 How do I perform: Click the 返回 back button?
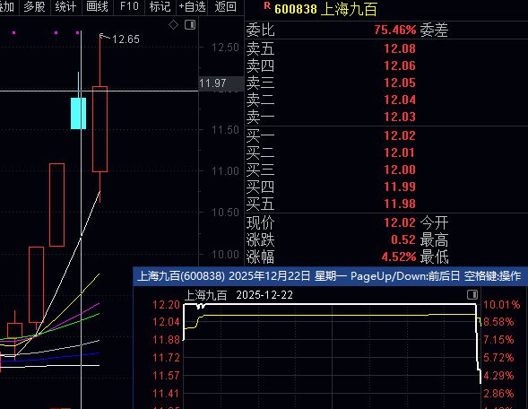[225, 7]
